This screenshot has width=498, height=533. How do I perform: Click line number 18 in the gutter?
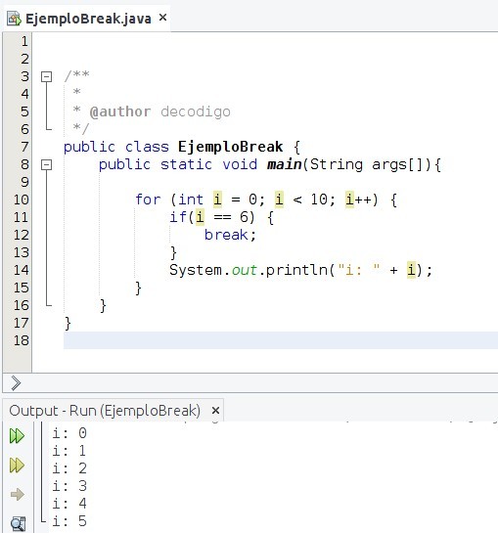(x=22, y=340)
